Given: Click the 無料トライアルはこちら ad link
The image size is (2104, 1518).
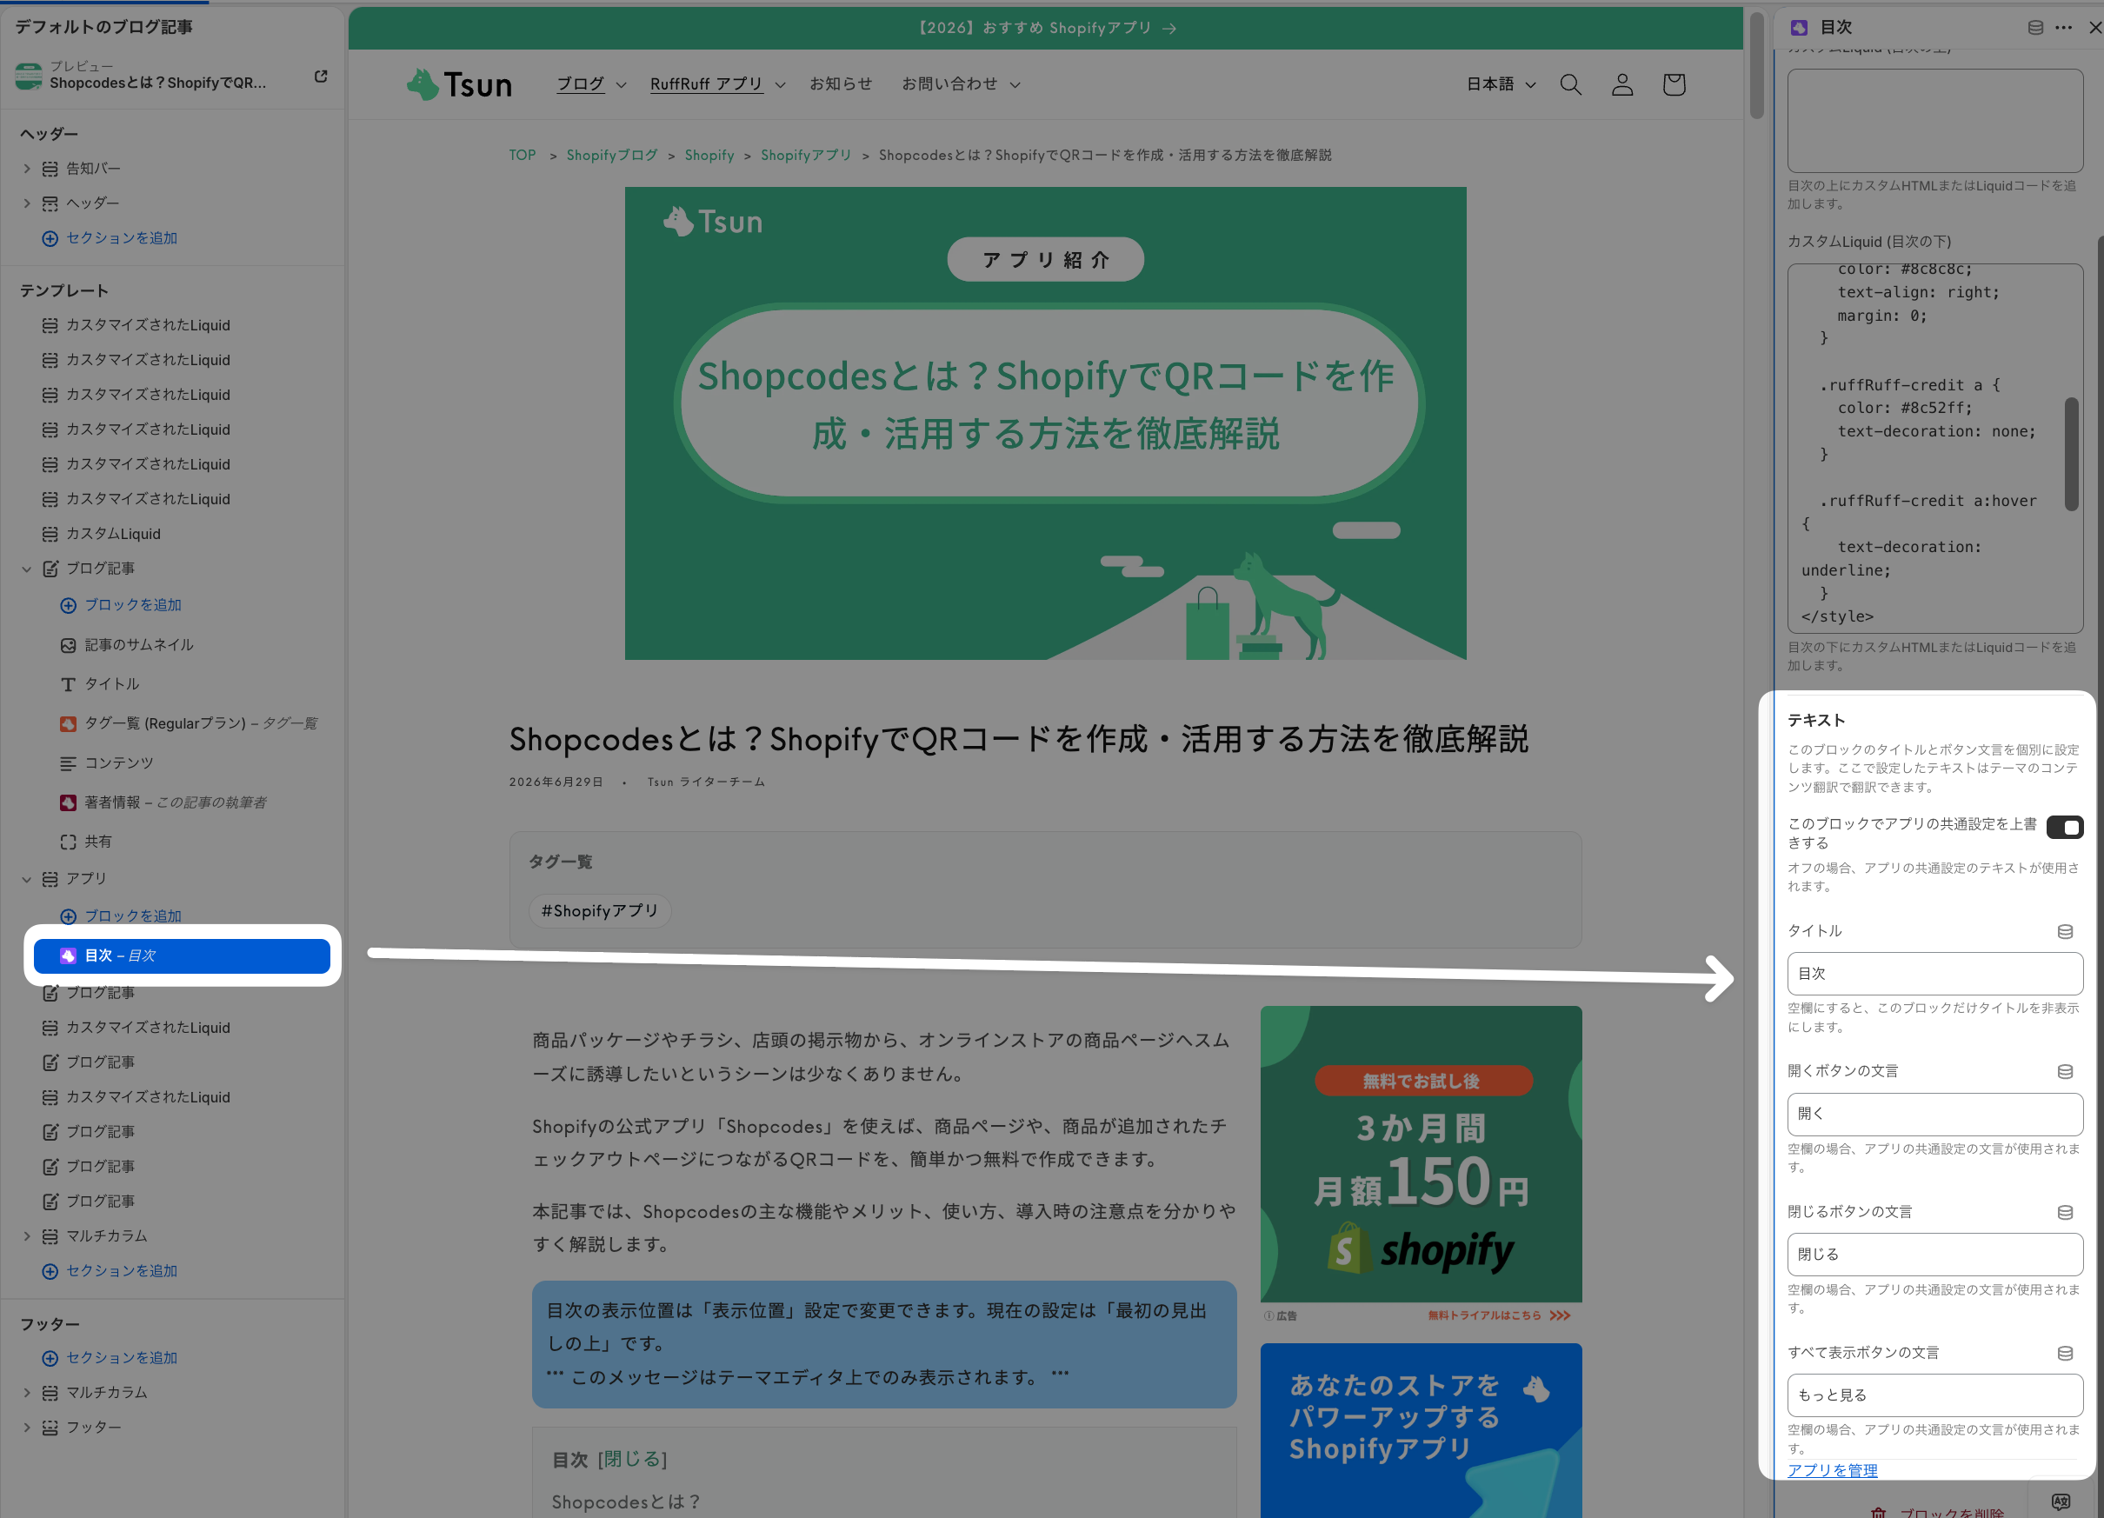Looking at the screenshot, I should point(1499,1315).
